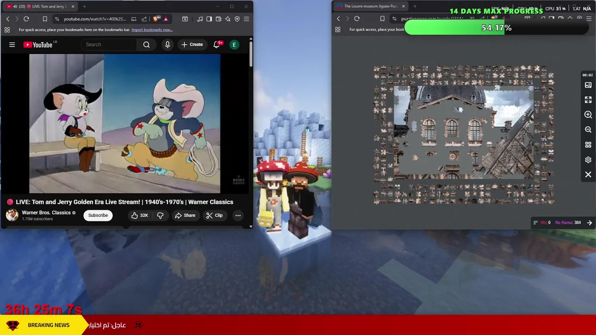The image size is (596, 335).
Task: Select the LIVE: Tom and Jerry tab
Action: 40,7
